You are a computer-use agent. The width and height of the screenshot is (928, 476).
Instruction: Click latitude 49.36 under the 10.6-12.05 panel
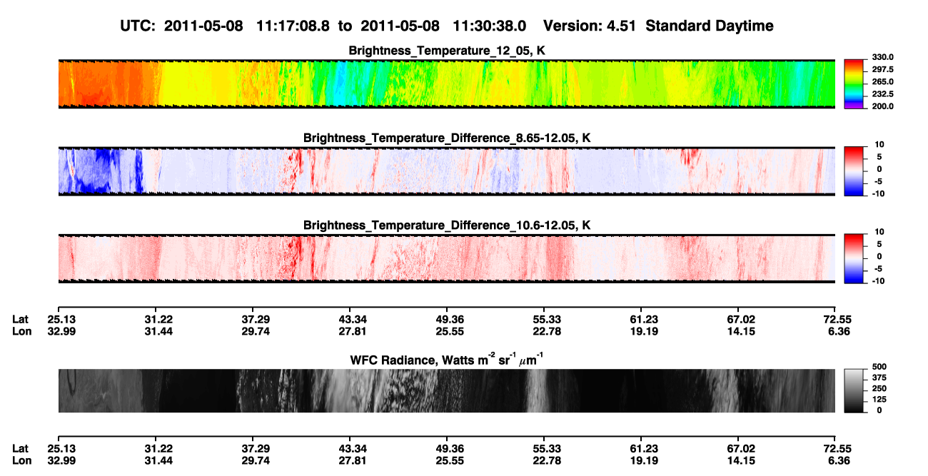447,320
